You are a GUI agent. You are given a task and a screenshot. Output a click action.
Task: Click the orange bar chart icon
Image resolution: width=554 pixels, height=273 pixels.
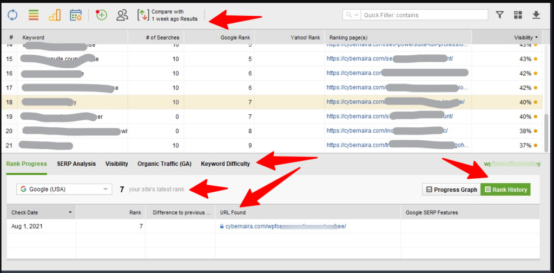click(55, 15)
